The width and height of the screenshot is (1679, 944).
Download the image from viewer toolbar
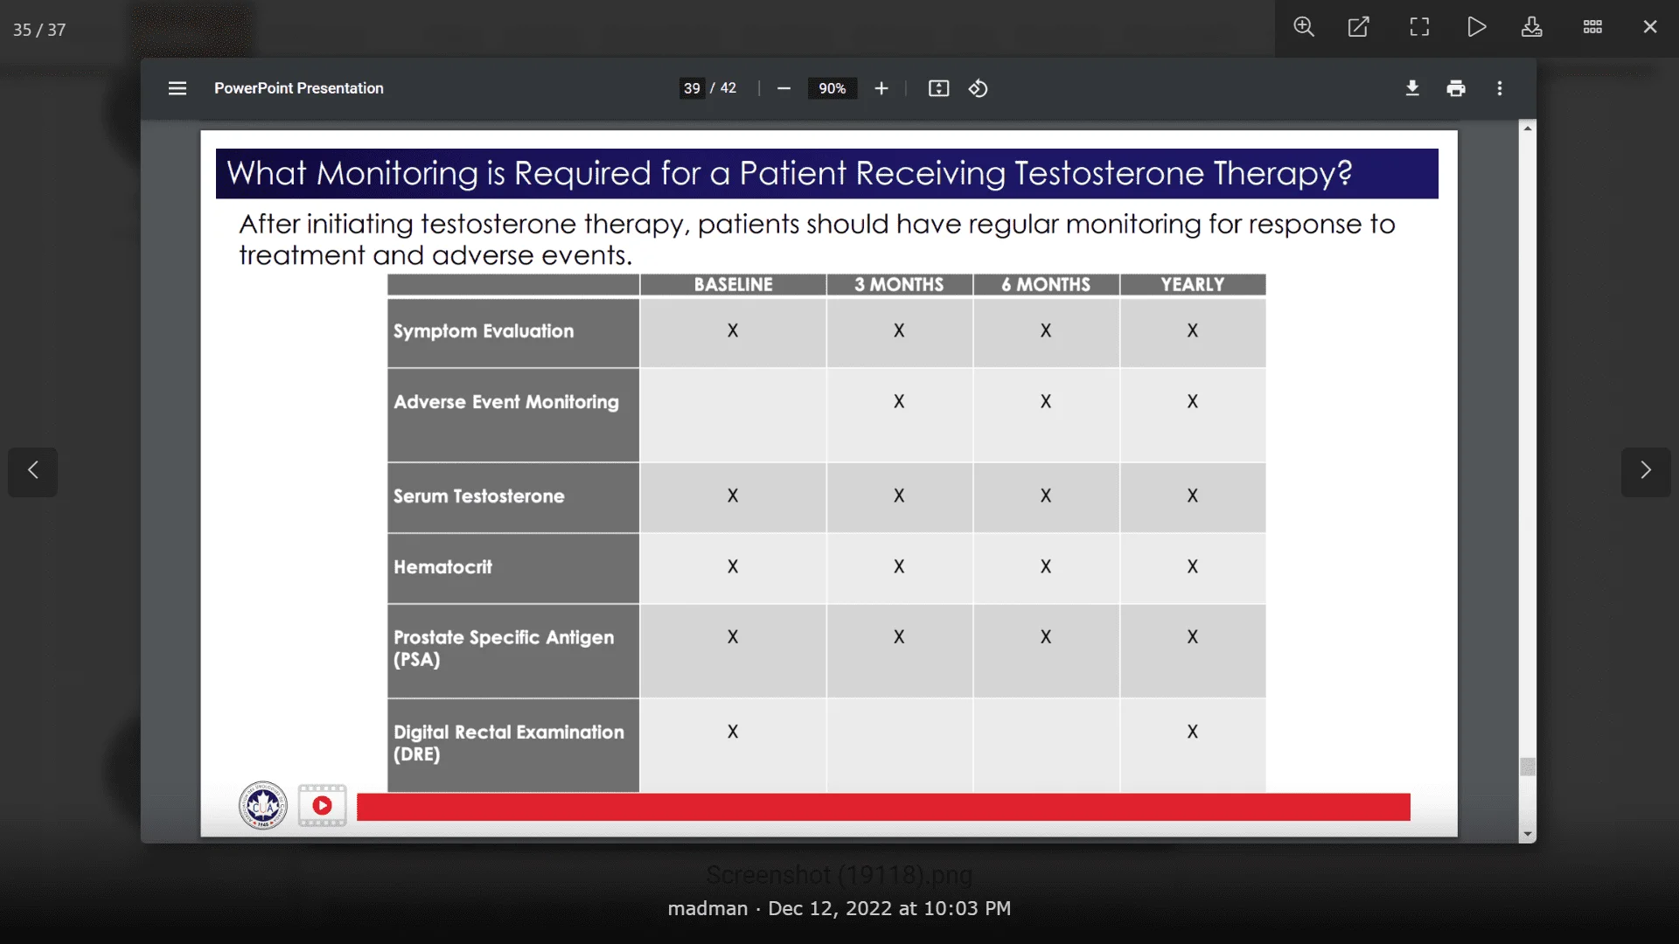pyautogui.click(x=1532, y=27)
